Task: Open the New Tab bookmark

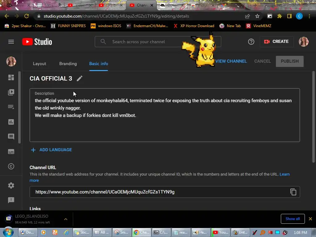Action: (230, 26)
